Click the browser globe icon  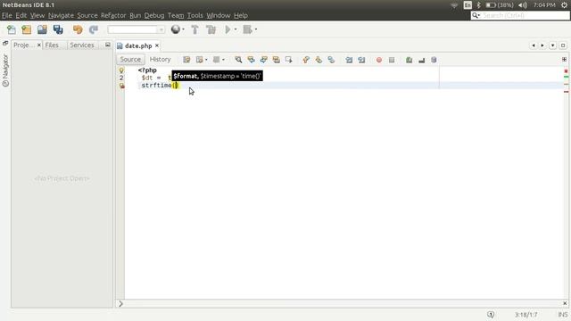click(176, 29)
